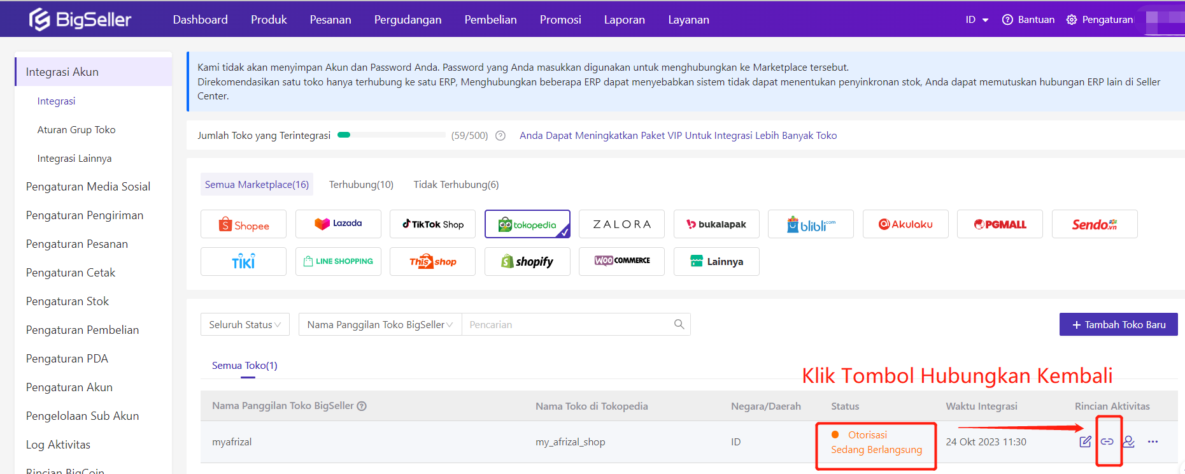Switch to Terhubung(10) tab
This screenshot has height=474, width=1185.
[361, 185]
